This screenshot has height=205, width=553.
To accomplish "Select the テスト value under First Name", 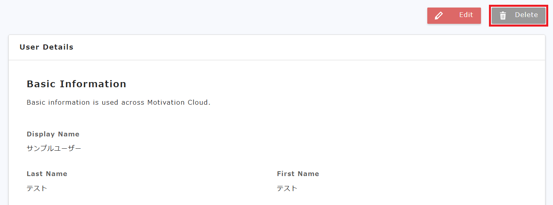I will point(287,188).
